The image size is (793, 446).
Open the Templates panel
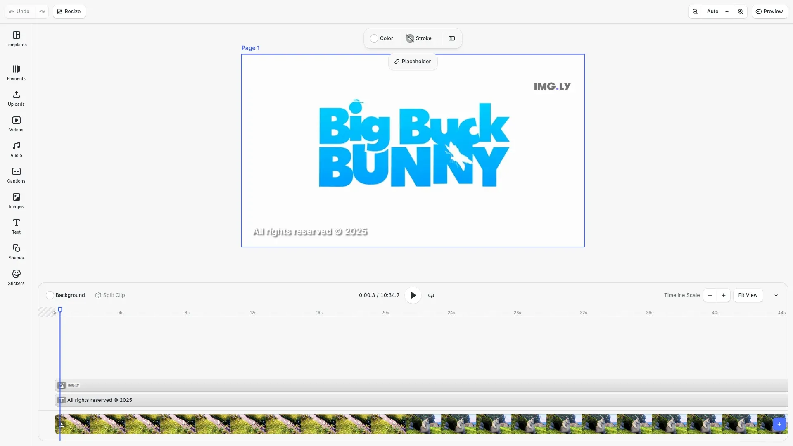click(16, 39)
